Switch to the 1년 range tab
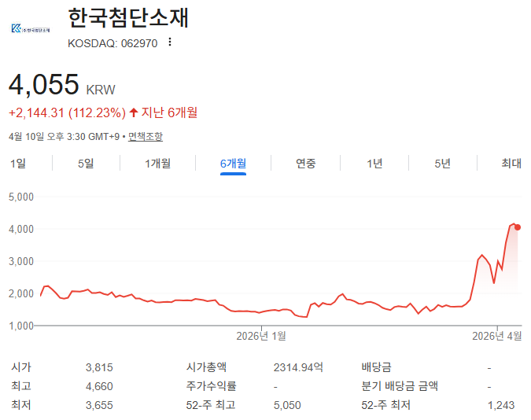 (x=374, y=164)
